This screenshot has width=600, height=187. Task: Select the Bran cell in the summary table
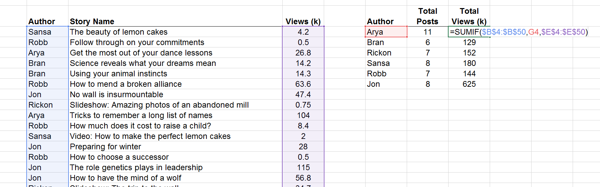[386, 42]
